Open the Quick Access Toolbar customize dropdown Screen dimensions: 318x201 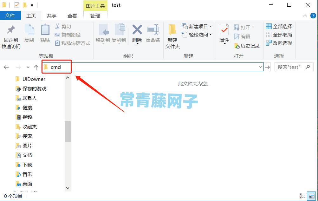32,5
